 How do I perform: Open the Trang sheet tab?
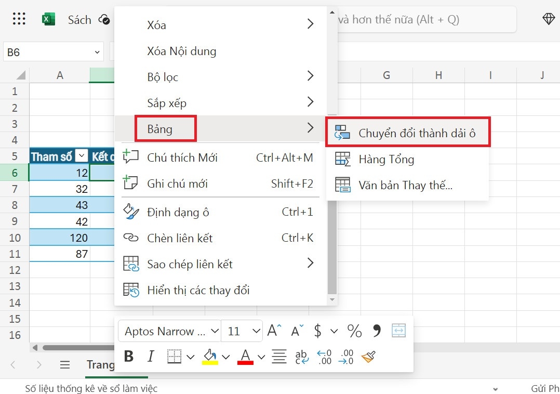pos(100,365)
